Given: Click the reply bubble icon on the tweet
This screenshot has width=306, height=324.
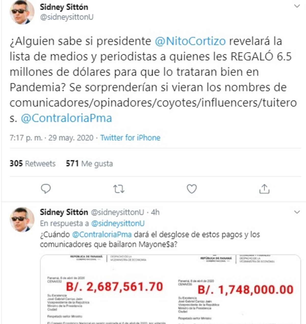Looking at the screenshot, I should (46, 189).
